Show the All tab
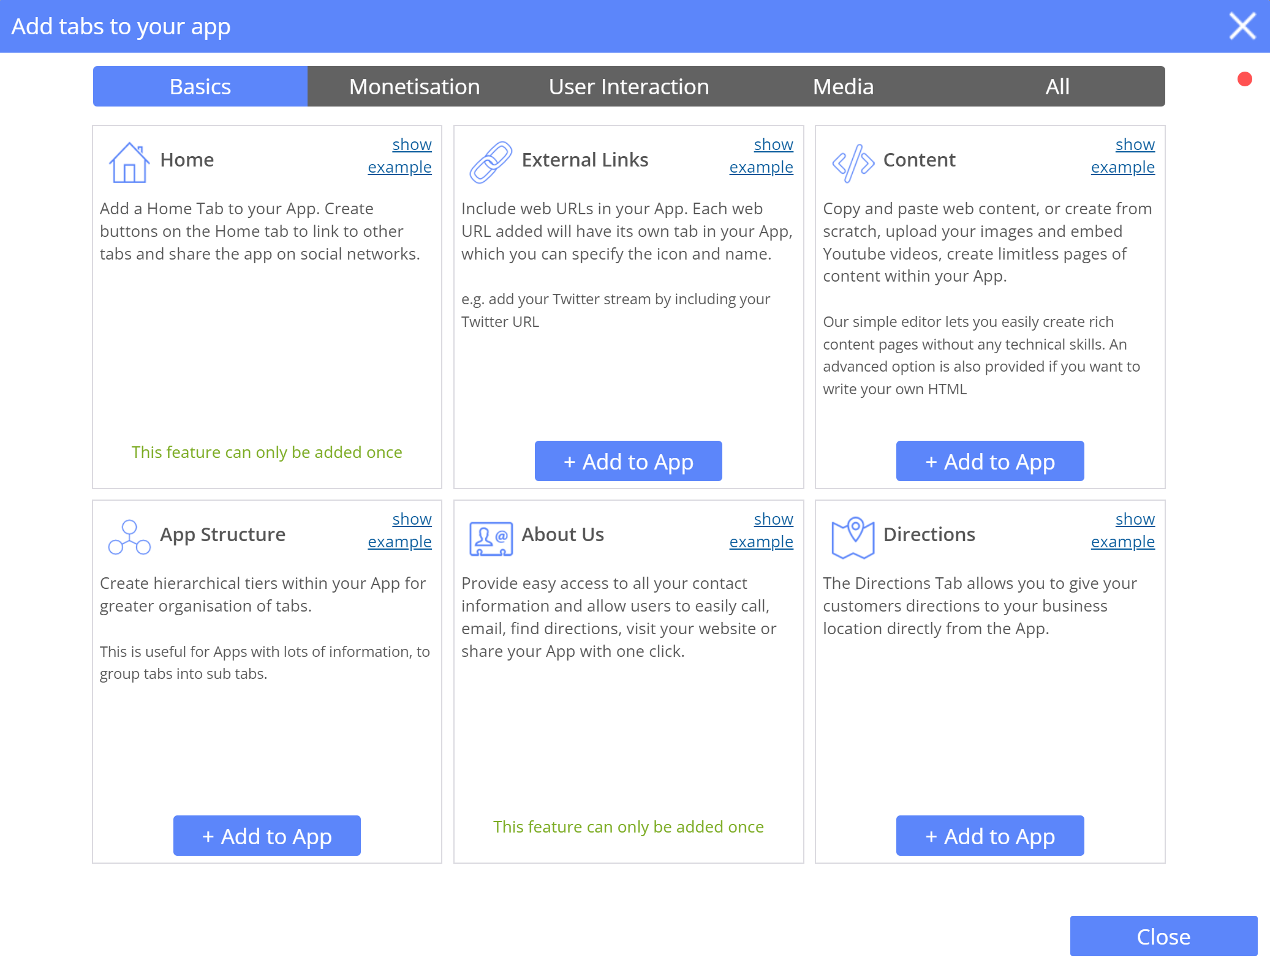The image size is (1270, 966). 1057,86
